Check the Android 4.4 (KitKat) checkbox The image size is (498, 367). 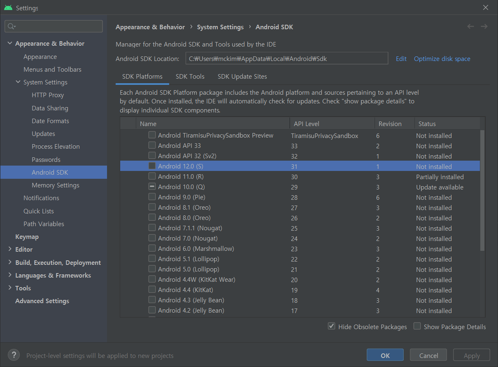pyautogui.click(x=152, y=289)
